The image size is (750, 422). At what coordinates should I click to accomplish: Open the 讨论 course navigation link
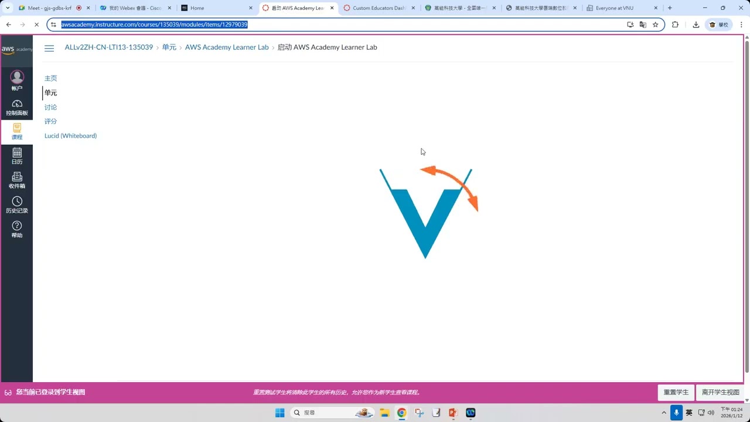tap(51, 107)
